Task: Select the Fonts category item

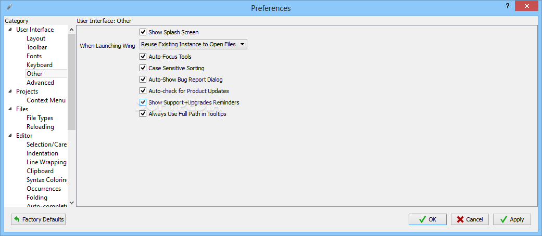Action: tap(34, 56)
